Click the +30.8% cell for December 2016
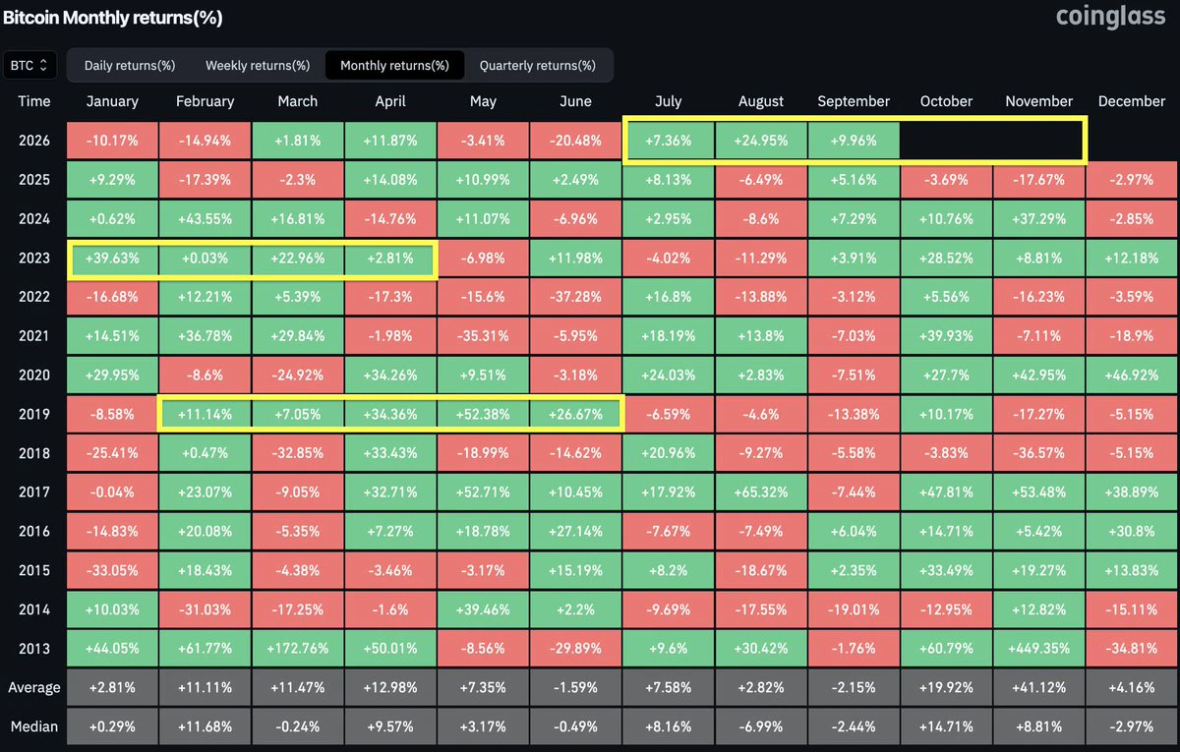This screenshot has width=1180, height=752. tap(1132, 532)
